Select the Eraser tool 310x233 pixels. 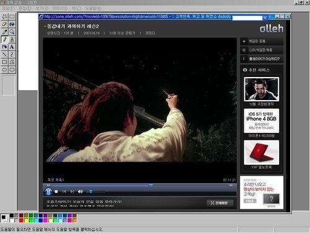coord(4,24)
